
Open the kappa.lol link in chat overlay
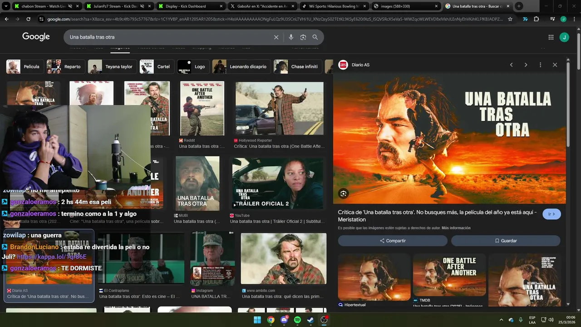coord(52,257)
